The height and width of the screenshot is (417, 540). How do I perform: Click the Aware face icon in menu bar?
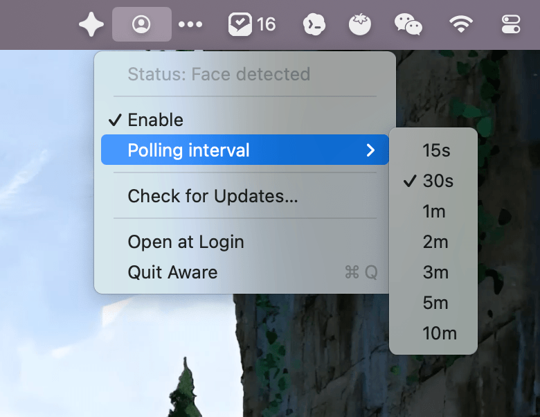pyautogui.click(x=141, y=25)
